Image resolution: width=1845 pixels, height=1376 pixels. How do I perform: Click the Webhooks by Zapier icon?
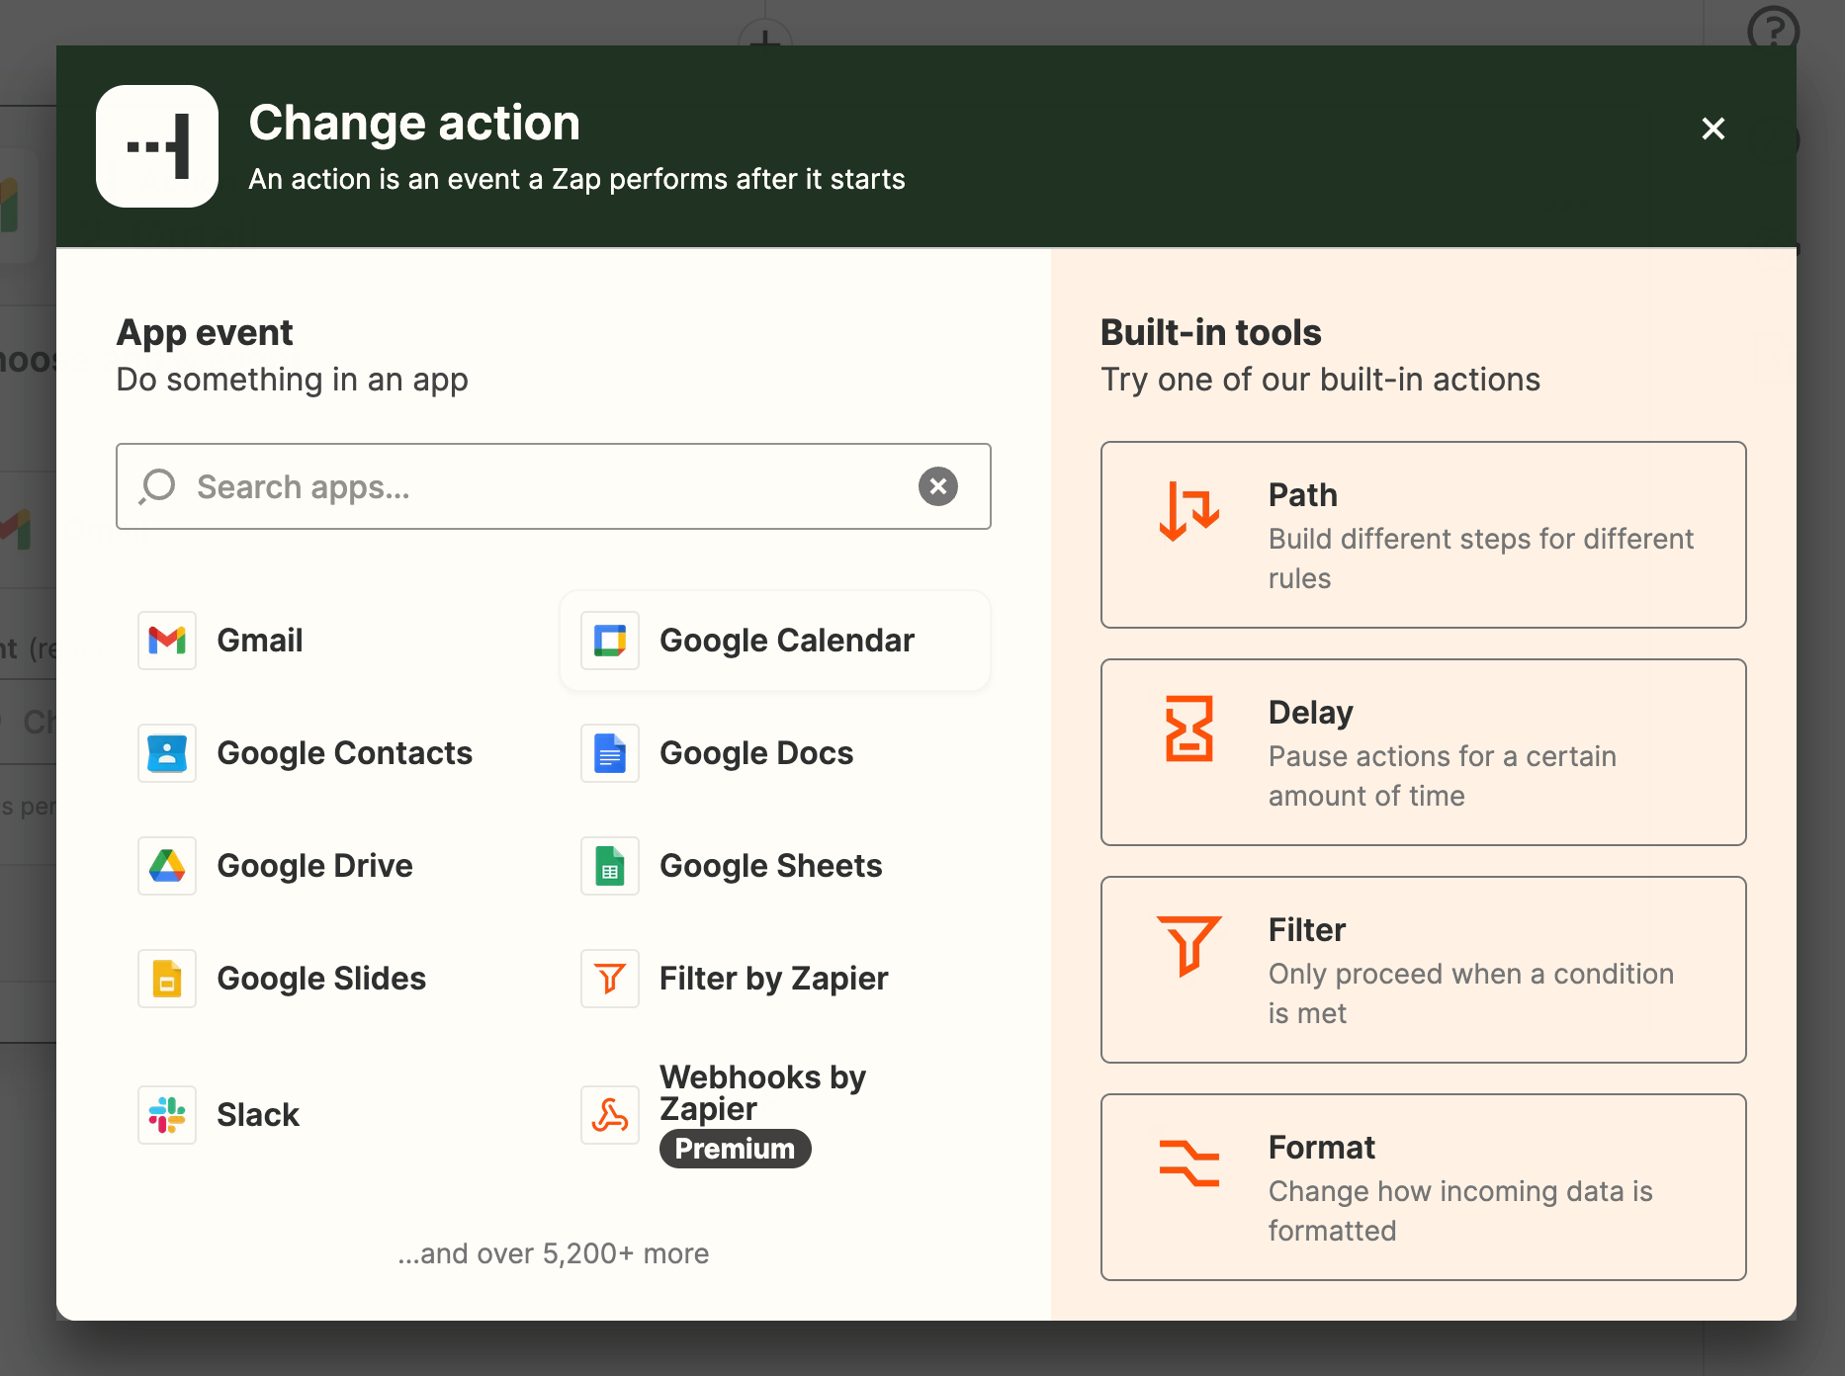pos(610,1115)
